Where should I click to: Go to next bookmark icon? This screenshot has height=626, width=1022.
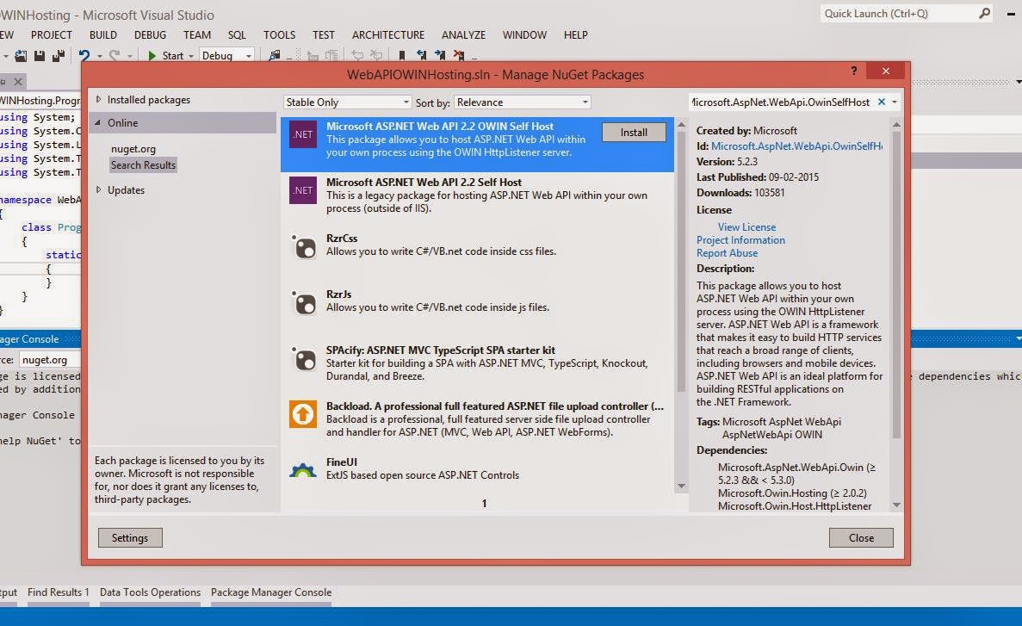point(440,56)
